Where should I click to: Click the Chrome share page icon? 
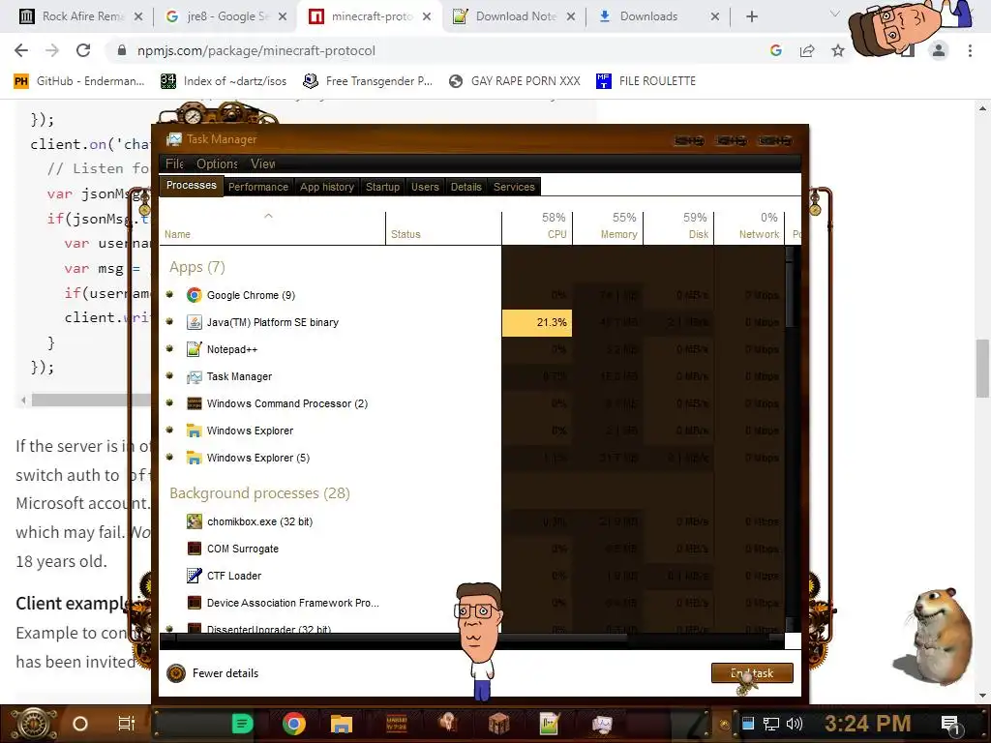pos(807,50)
